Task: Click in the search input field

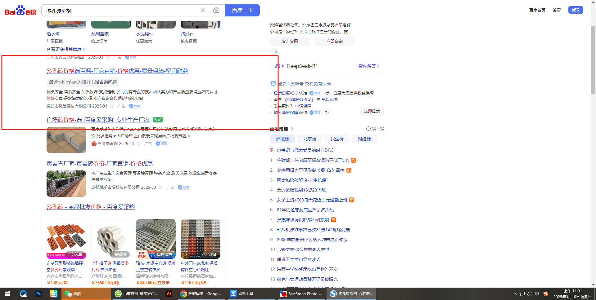Action: coord(121,11)
